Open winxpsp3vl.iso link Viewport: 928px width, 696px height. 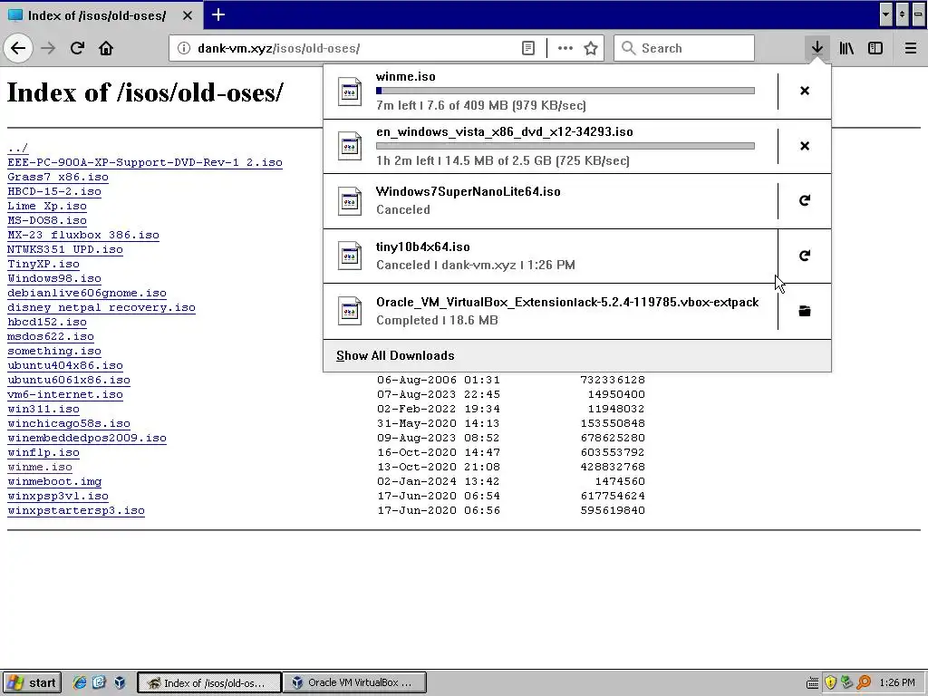click(57, 496)
